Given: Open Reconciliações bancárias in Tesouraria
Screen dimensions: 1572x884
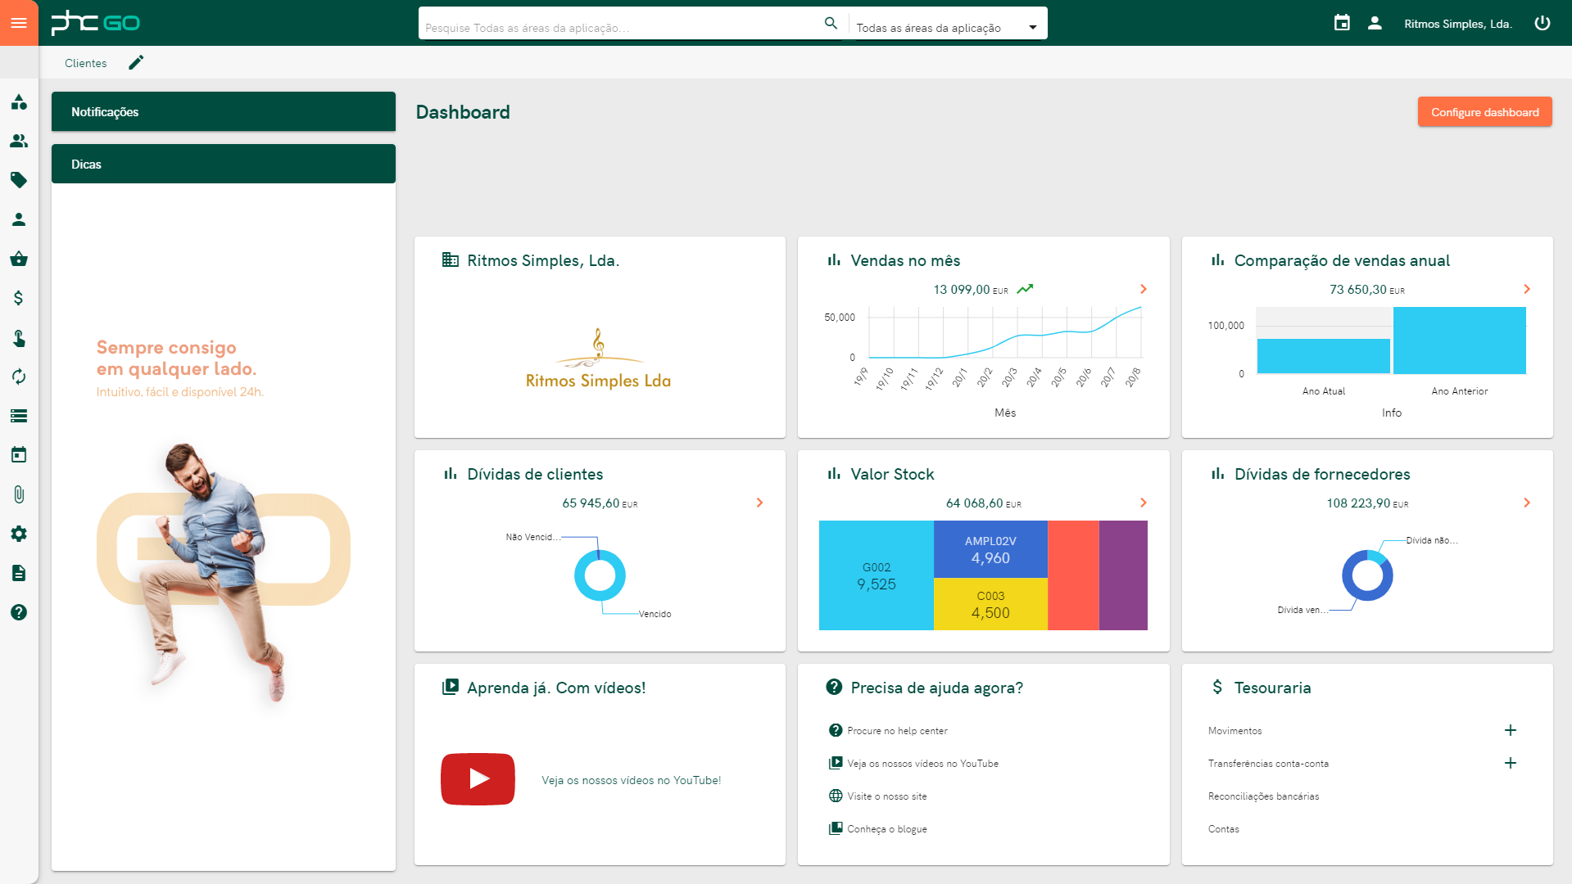Looking at the screenshot, I should [1263, 796].
